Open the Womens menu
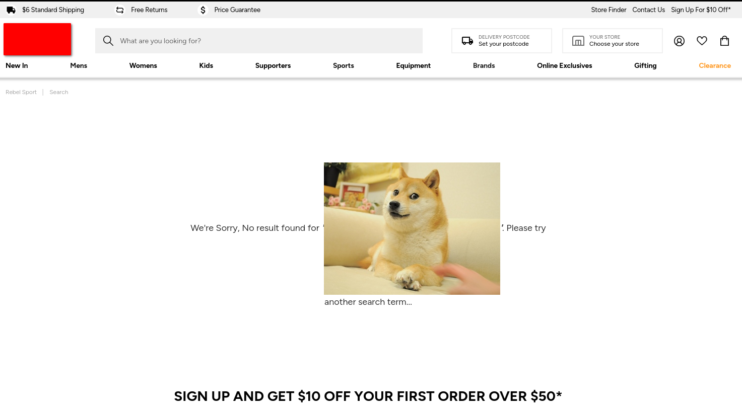 (x=143, y=65)
